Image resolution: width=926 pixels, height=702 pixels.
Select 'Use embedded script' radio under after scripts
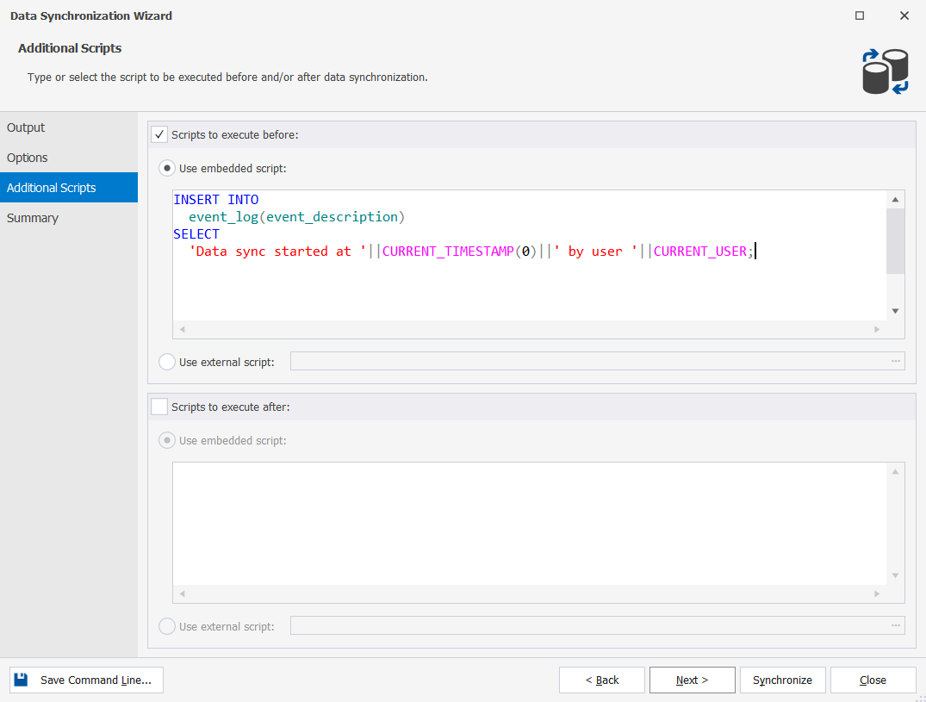(167, 440)
